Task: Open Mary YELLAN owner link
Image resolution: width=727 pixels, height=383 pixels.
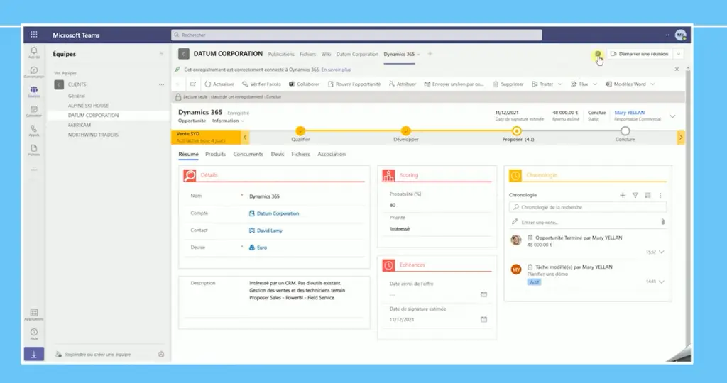Action: [629, 113]
